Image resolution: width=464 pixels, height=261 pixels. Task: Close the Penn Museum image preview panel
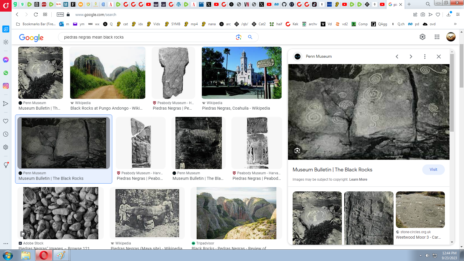coord(439,57)
